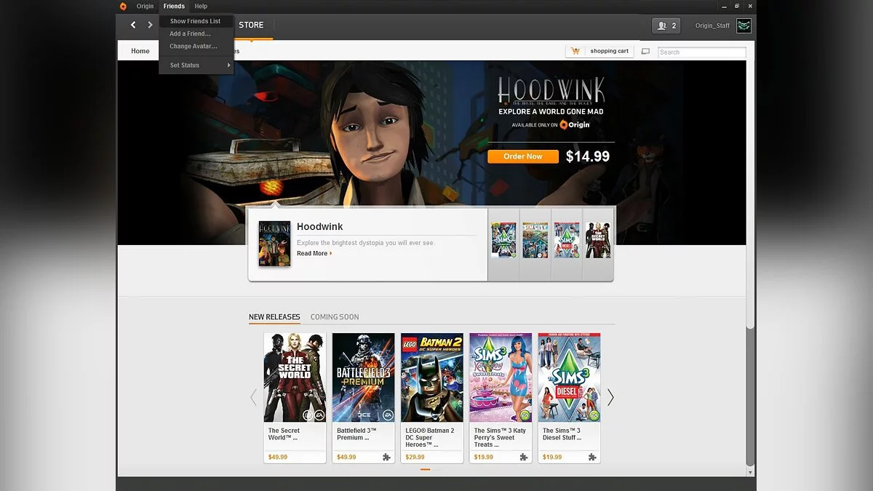Select the COMING SOON tab
This screenshot has width=873, height=491.
click(x=335, y=317)
